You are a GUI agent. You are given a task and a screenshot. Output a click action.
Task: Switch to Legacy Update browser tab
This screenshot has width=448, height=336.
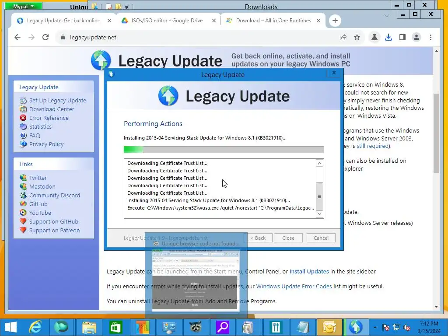tap(63, 21)
